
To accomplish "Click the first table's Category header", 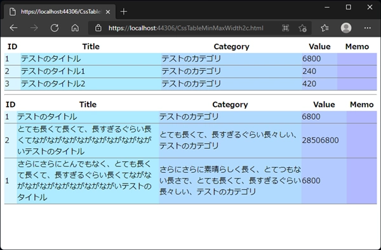I will coord(231,46).
